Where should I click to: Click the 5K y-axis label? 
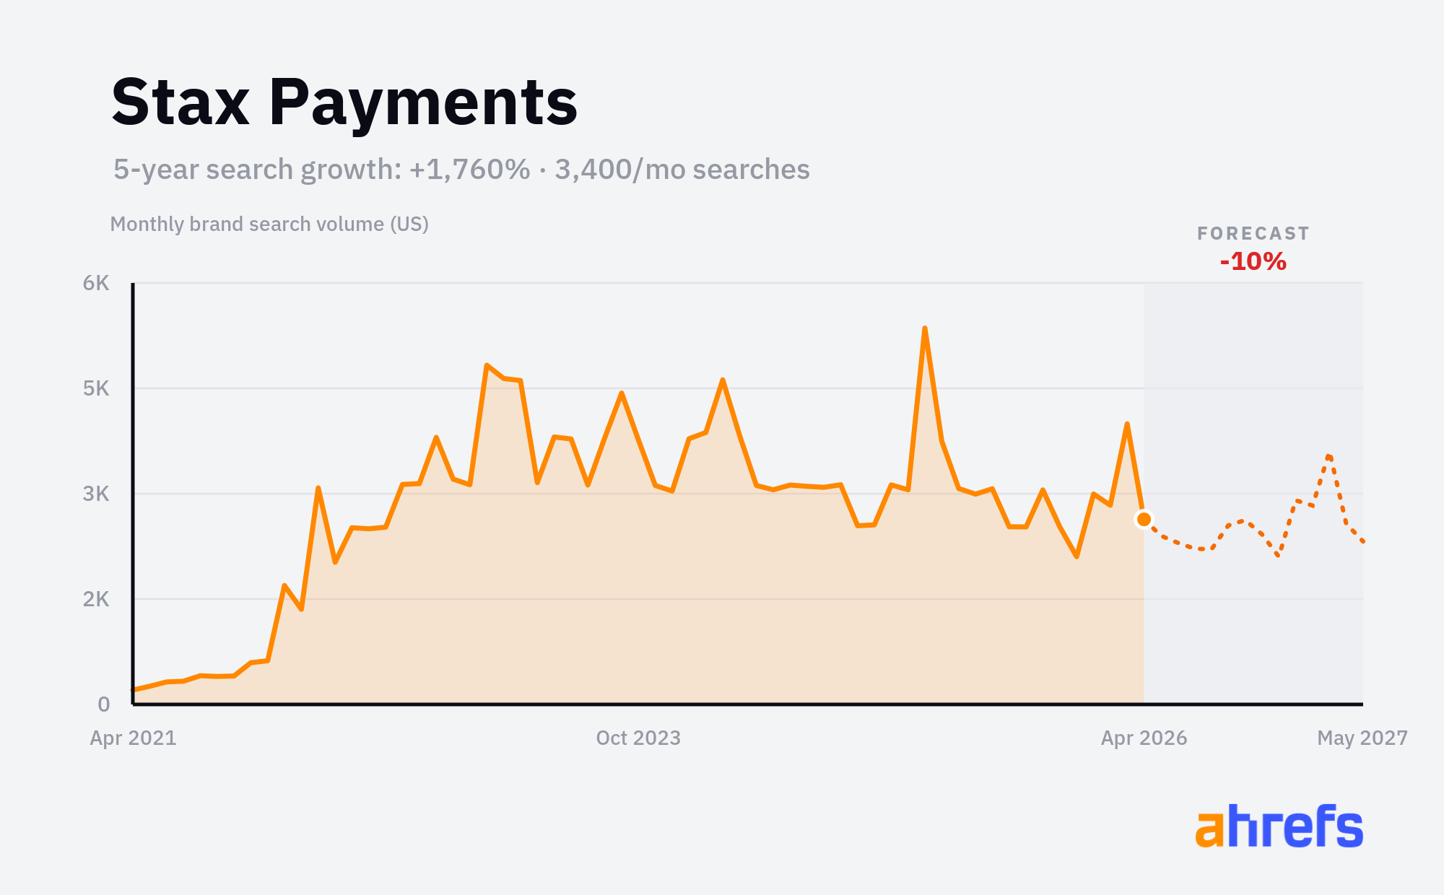click(96, 388)
